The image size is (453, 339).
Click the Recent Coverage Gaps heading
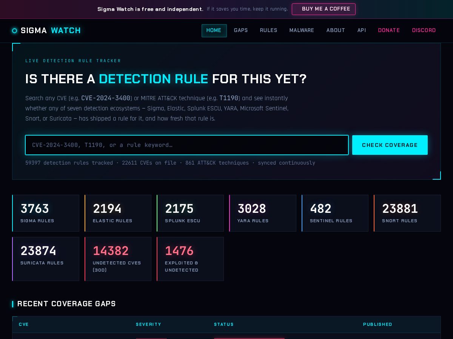(x=66, y=304)
